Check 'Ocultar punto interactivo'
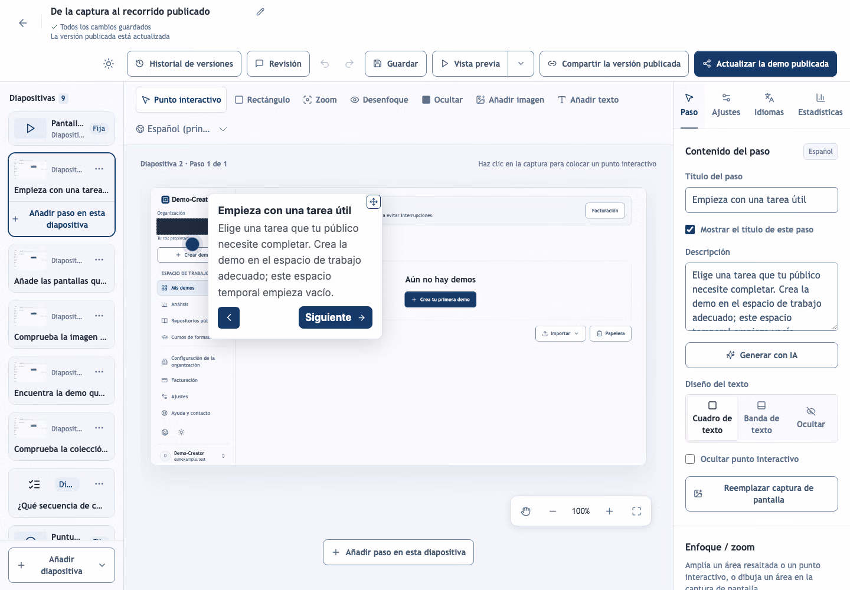This screenshot has height=590, width=850. click(x=690, y=459)
